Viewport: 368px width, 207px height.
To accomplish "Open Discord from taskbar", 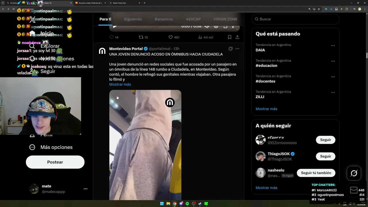I will tap(181, 204).
